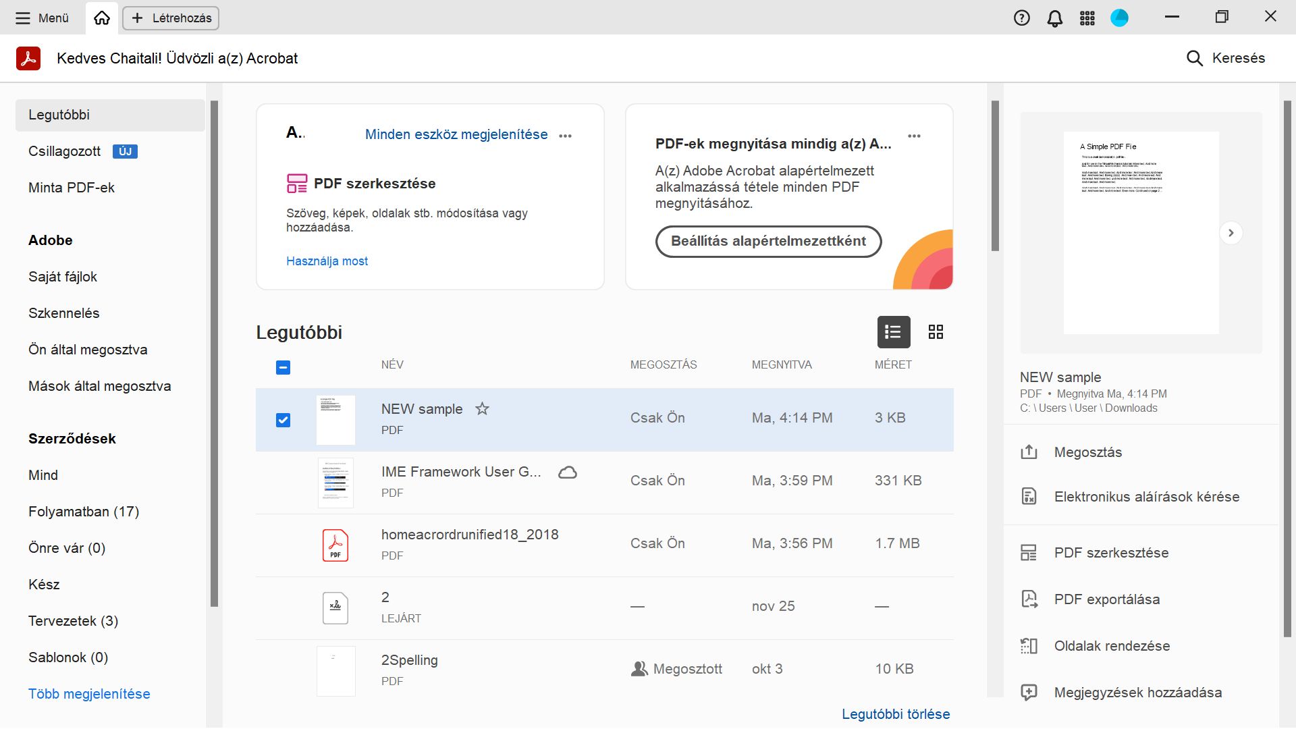The image size is (1296, 729).
Task: Uncheck the NEW sample file checkbox
Action: point(283,421)
